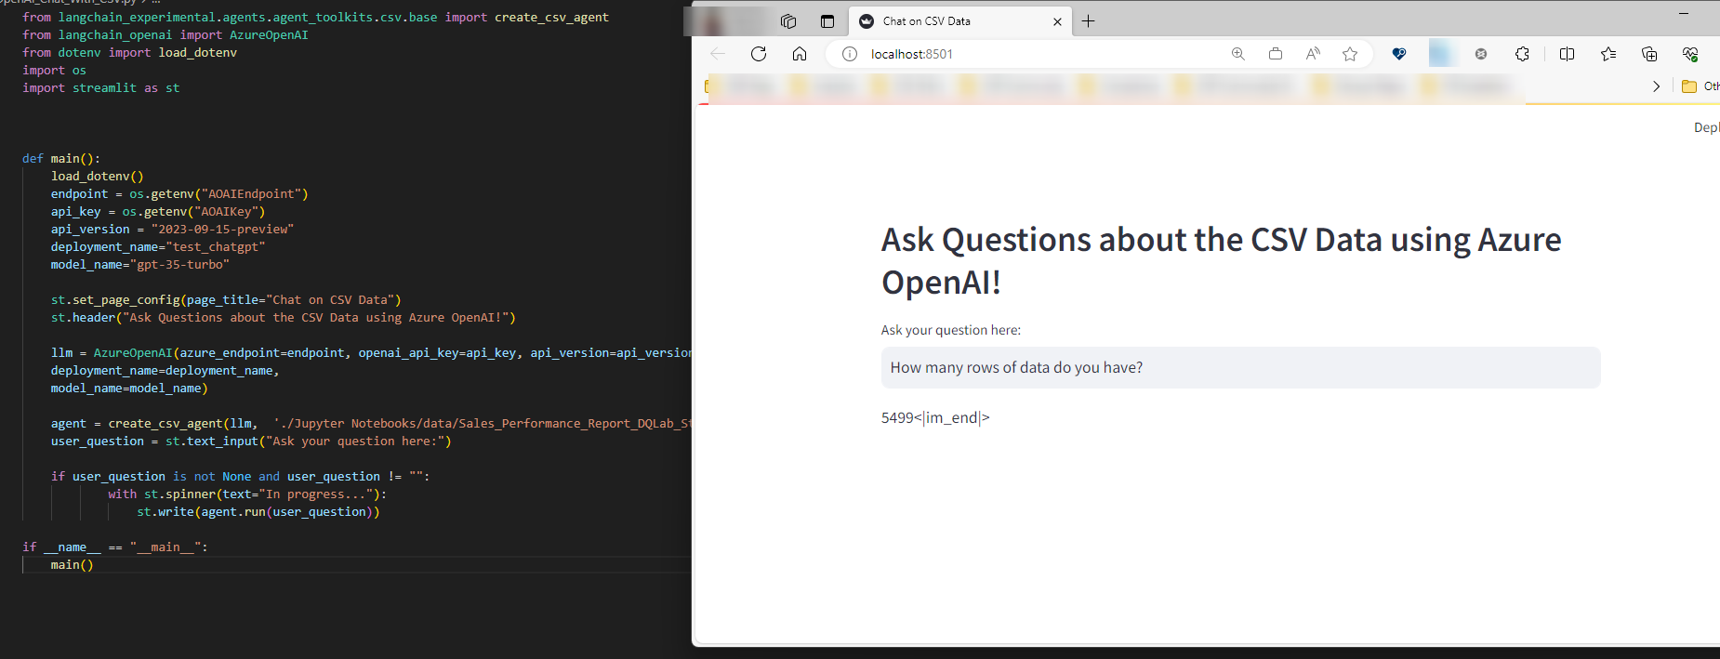The height and width of the screenshot is (659, 1720).
Task: Open a new browser tab
Action: pyautogui.click(x=1089, y=21)
